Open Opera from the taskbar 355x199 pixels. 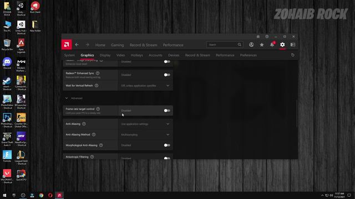click(x=50, y=195)
